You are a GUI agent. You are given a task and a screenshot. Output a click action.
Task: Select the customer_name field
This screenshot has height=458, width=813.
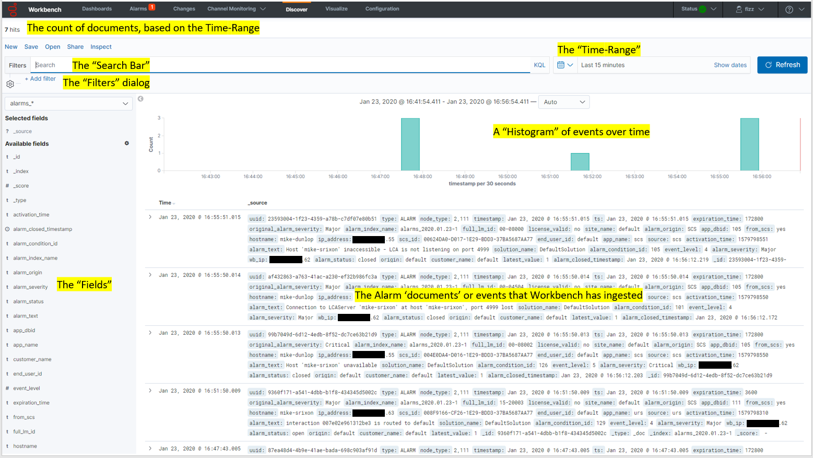click(x=32, y=359)
